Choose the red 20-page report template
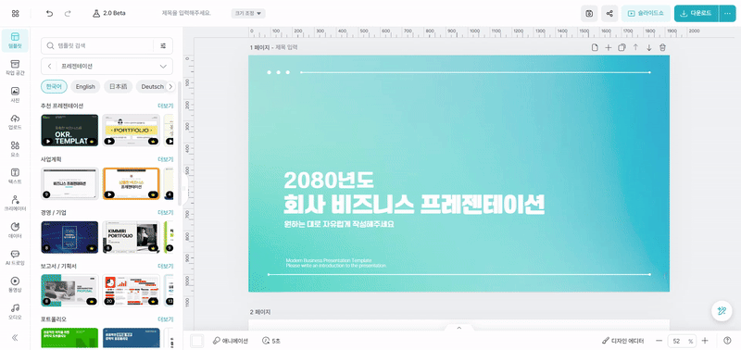Screen dimensions: 741x350 click(x=132, y=291)
